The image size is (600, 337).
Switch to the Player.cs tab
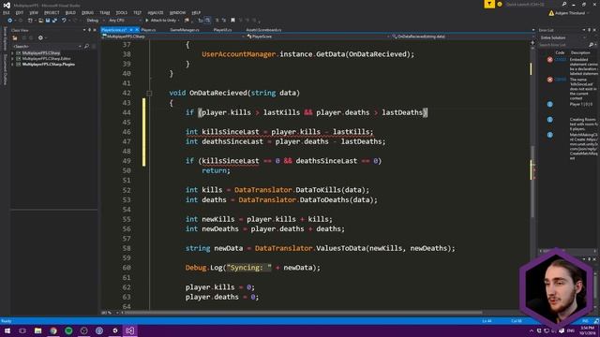pyautogui.click(x=148, y=30)
